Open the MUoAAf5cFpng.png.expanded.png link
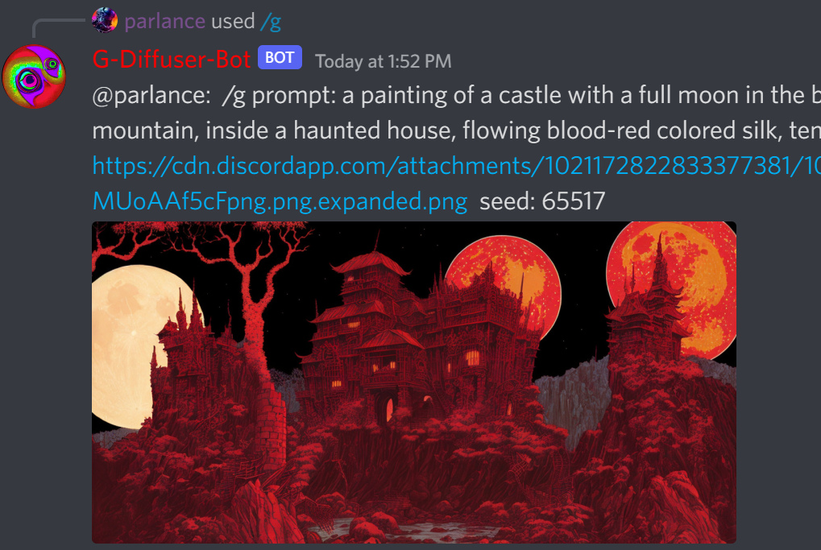This screenshot has height=550, width=821. point(280,201)
